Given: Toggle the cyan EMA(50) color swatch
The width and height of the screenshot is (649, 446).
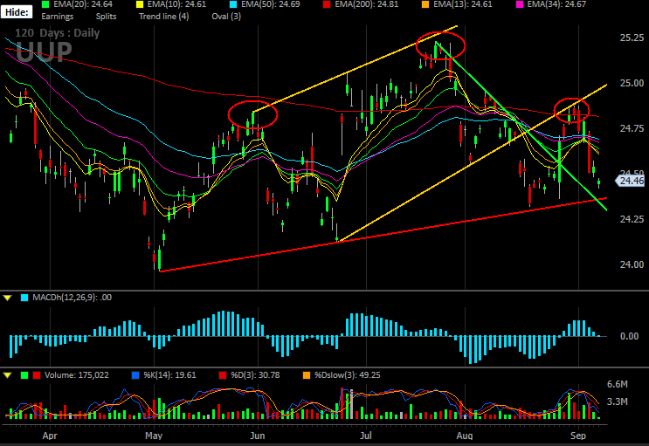Looking at the screenshot, I should click(233, 4).
